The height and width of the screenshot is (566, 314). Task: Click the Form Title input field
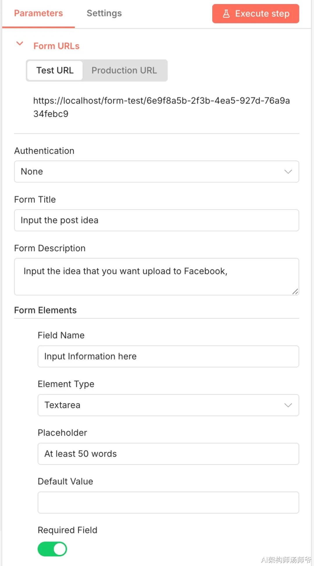click(x=156, y=220)
